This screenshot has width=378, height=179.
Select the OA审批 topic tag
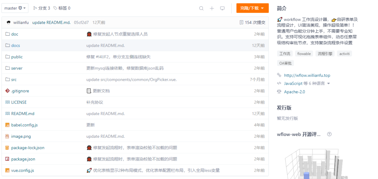pos(286,63)
